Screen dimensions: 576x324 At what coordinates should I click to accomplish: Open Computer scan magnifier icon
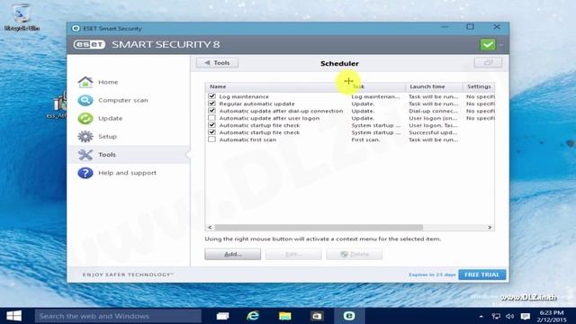[x=85, y=100]
